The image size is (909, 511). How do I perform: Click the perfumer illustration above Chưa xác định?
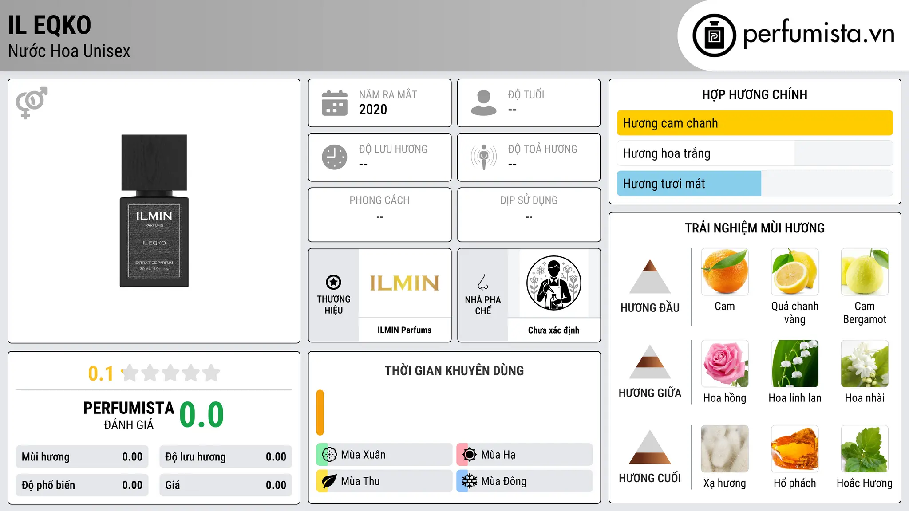pos(553,283)
